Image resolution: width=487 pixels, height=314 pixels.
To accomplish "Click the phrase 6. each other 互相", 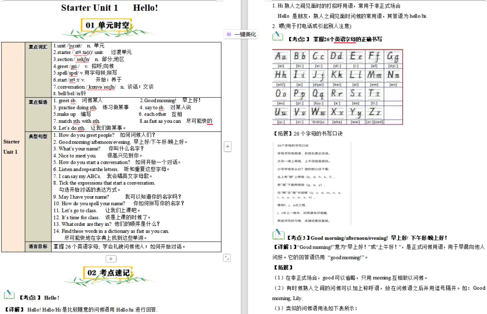I will click(x=161, y=114).
